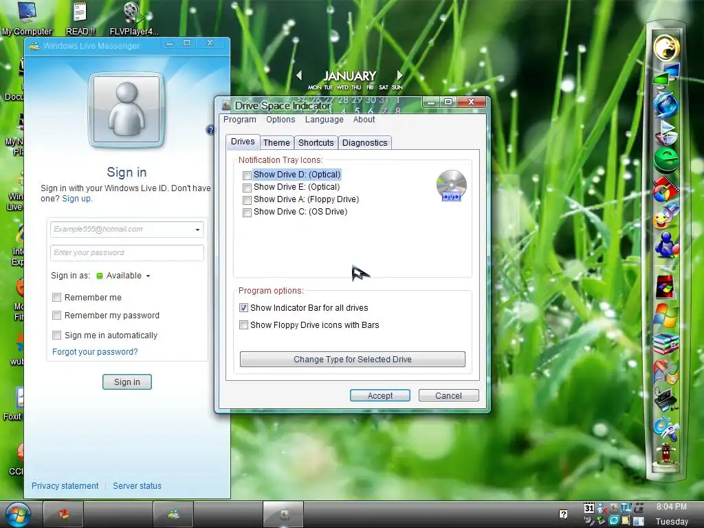This screenshot has height=528, width=704.
Task: Open the network monitors icon in the dock
Action: pyautogui.click(x=666, y=76)
